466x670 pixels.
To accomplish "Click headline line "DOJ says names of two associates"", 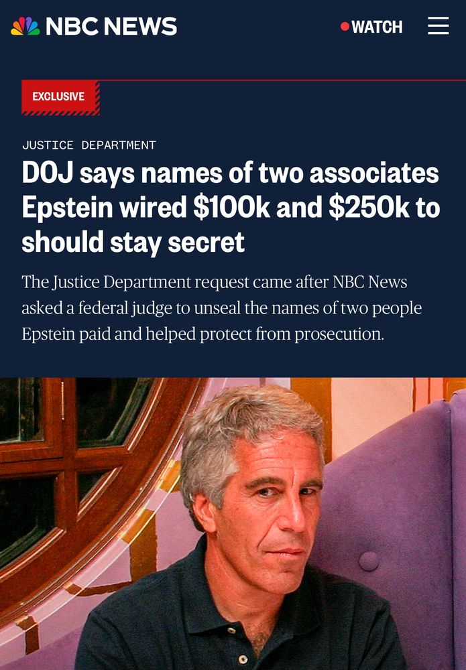I will (x=231, y=173).
